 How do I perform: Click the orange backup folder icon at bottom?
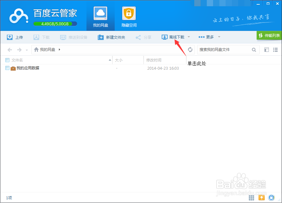262,198
